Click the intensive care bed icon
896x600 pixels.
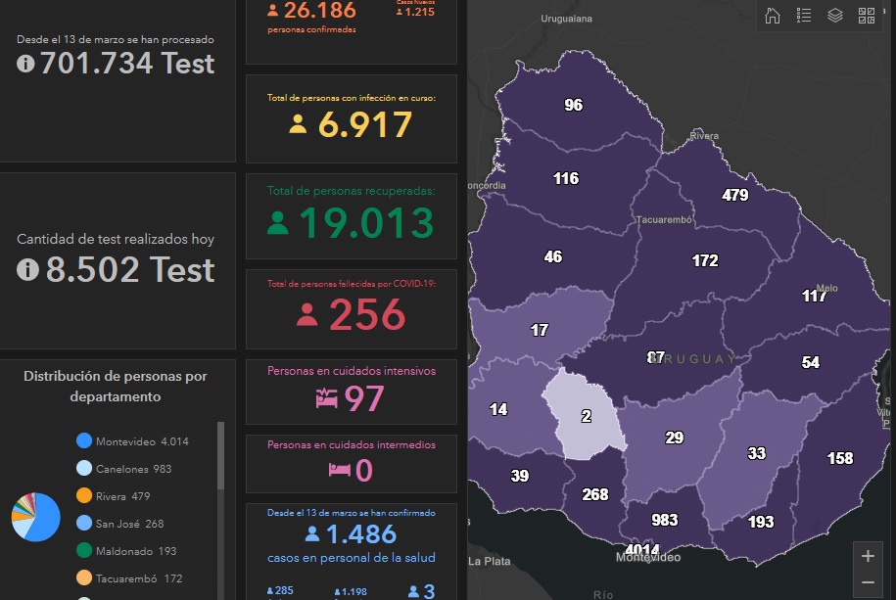(326, 398)
